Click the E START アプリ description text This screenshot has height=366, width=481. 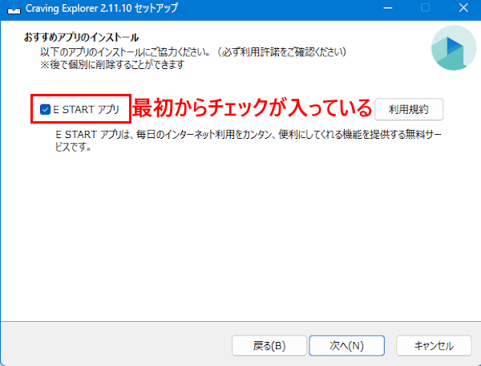249,140
